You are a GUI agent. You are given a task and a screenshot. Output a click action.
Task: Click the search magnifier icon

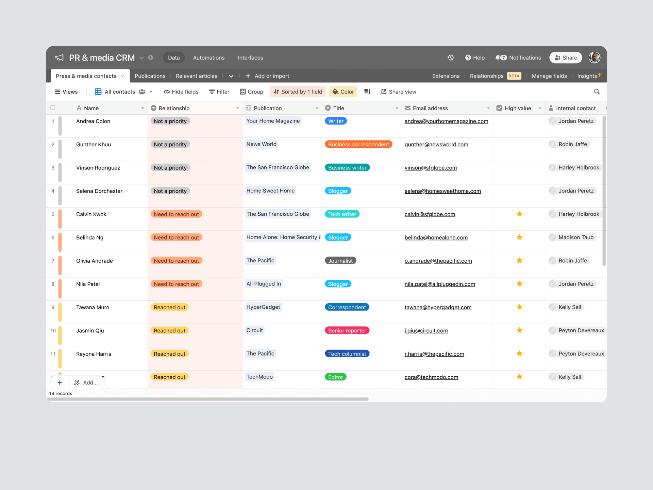(x=597, y=92)
